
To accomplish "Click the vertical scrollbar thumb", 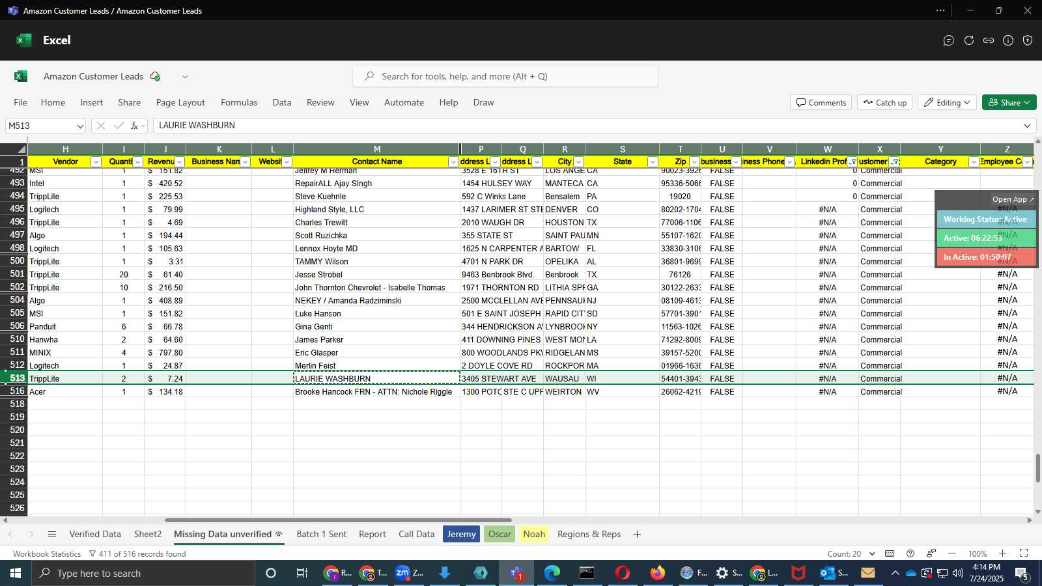I will [1038, 468].
